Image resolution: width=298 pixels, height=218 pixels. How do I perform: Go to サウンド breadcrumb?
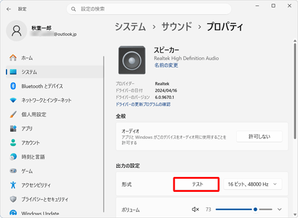pos(177,27)
